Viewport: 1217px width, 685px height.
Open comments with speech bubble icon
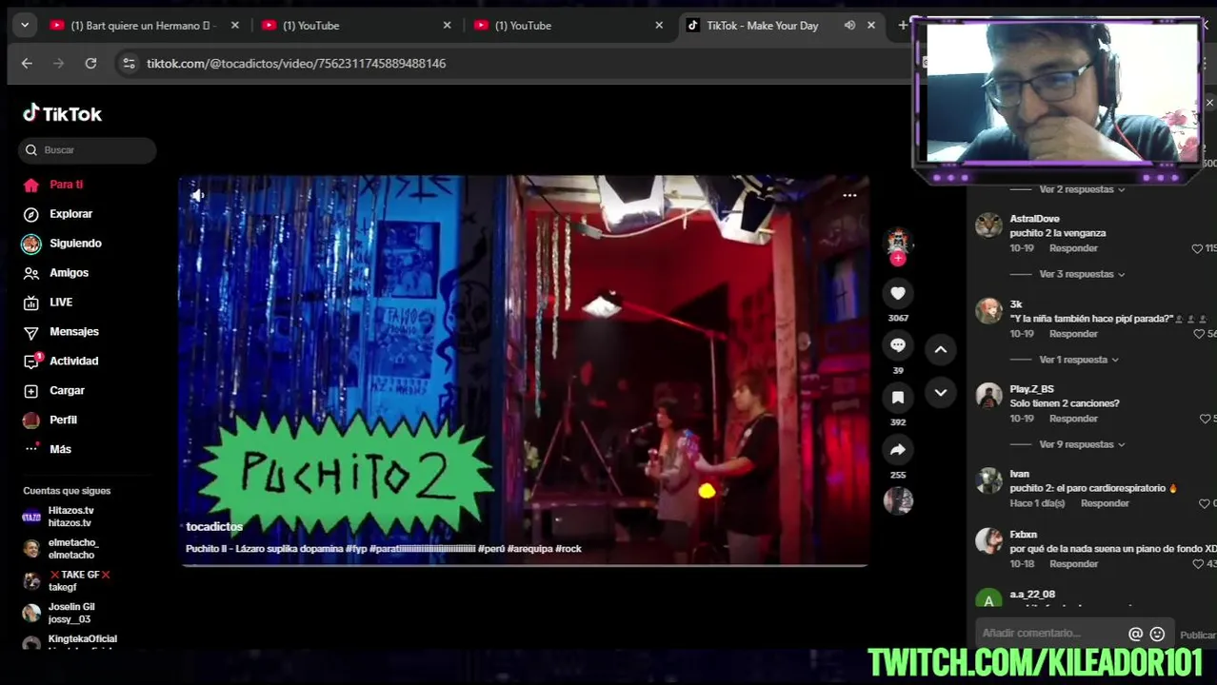[x=898, y=345]
